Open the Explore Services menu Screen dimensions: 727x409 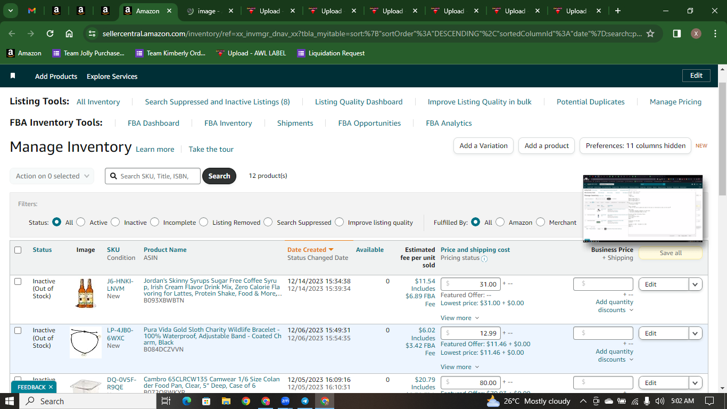tap(112, 76)
